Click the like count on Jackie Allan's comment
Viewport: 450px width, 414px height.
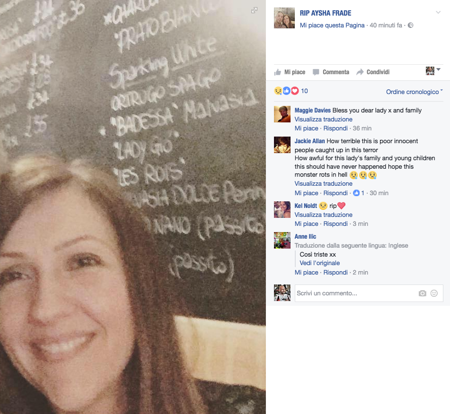(359, 193)
